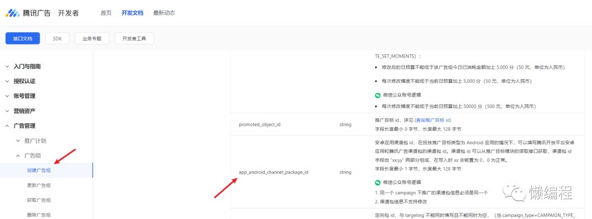Screen dimensions: 592x219
Task: Collapse the 广告组 chevron
Action: point(18,155)
